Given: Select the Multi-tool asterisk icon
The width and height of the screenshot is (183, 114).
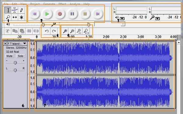Looking at the screenshot, I should (21, 17).
